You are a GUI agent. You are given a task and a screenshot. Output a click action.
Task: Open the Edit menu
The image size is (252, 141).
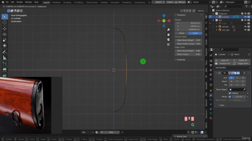[13, 2]
